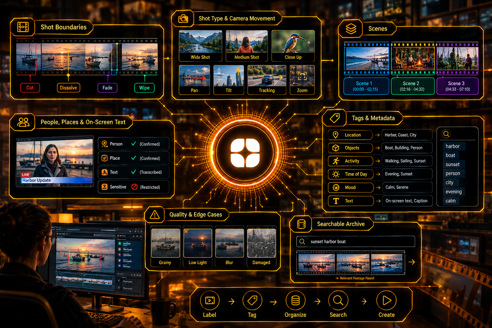Click the warning triangle Quality & Edge Cases icon

click(155, 215)
